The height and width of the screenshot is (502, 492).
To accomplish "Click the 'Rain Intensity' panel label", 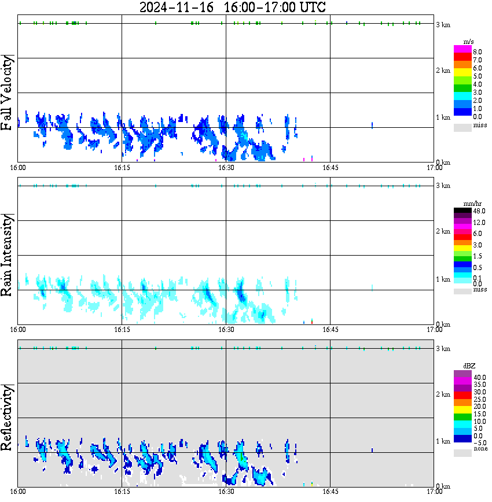I will pyautogui.click(x=6, y=255).
